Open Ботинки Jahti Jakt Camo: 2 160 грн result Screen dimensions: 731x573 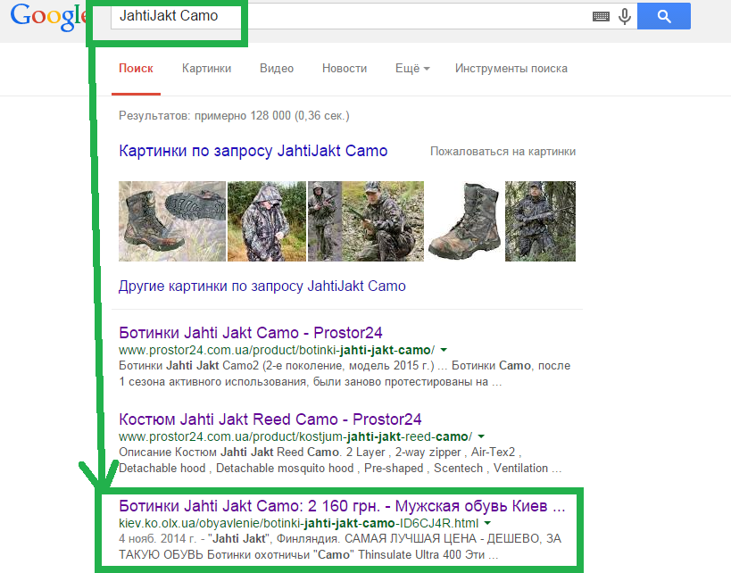(342, 506)
